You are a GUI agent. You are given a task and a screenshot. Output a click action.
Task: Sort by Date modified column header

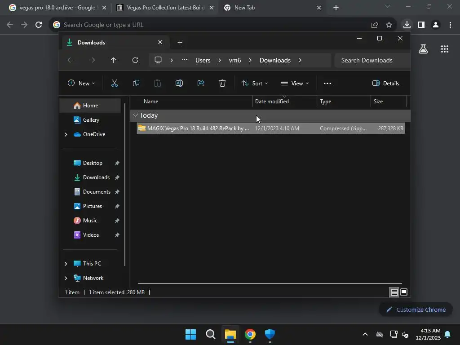tap(284, 102)
